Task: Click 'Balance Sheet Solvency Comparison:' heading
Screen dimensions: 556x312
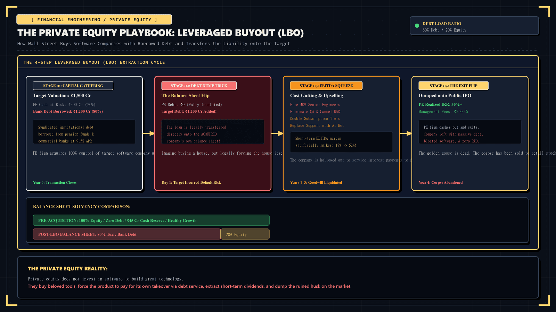Action: (82, 207)
